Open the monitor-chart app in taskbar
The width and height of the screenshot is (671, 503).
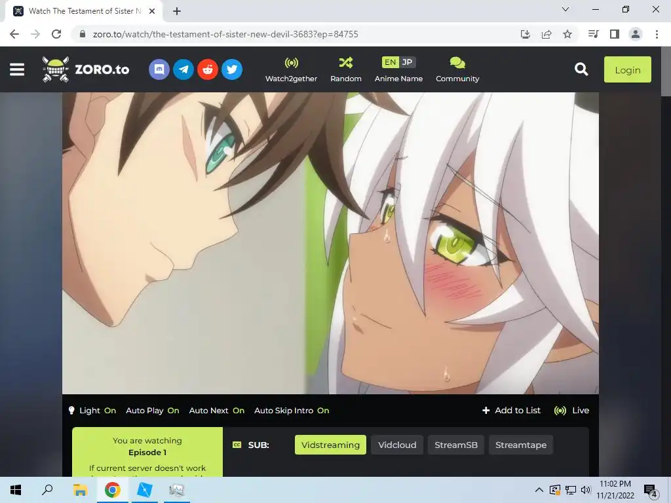point(176,490)
